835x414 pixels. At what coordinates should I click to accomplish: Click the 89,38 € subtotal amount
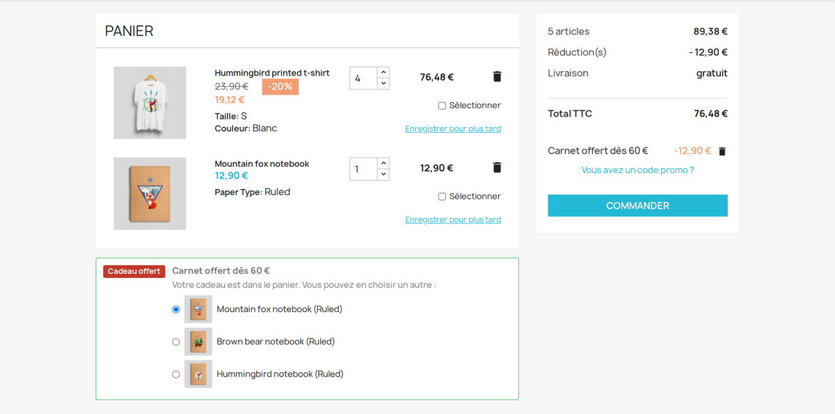(x=710, y=31)
